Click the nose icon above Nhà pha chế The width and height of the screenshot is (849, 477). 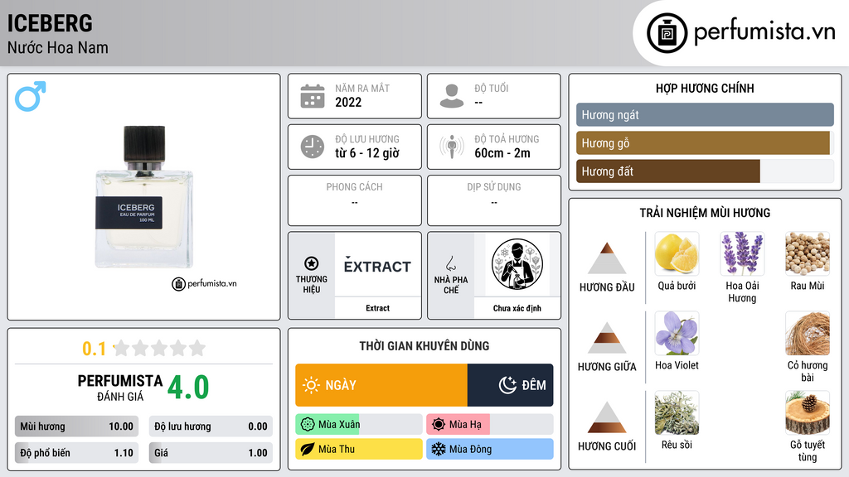click(450, 263)
